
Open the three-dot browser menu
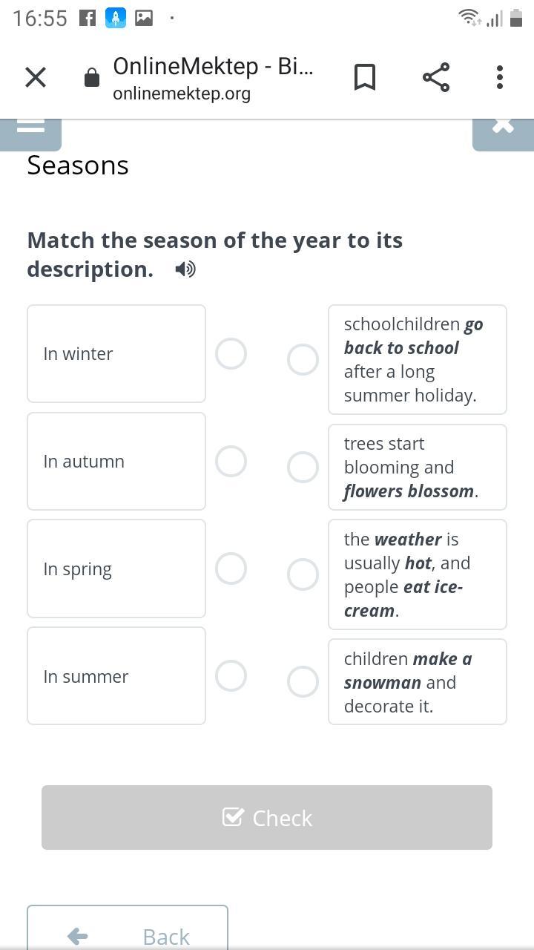500,77
